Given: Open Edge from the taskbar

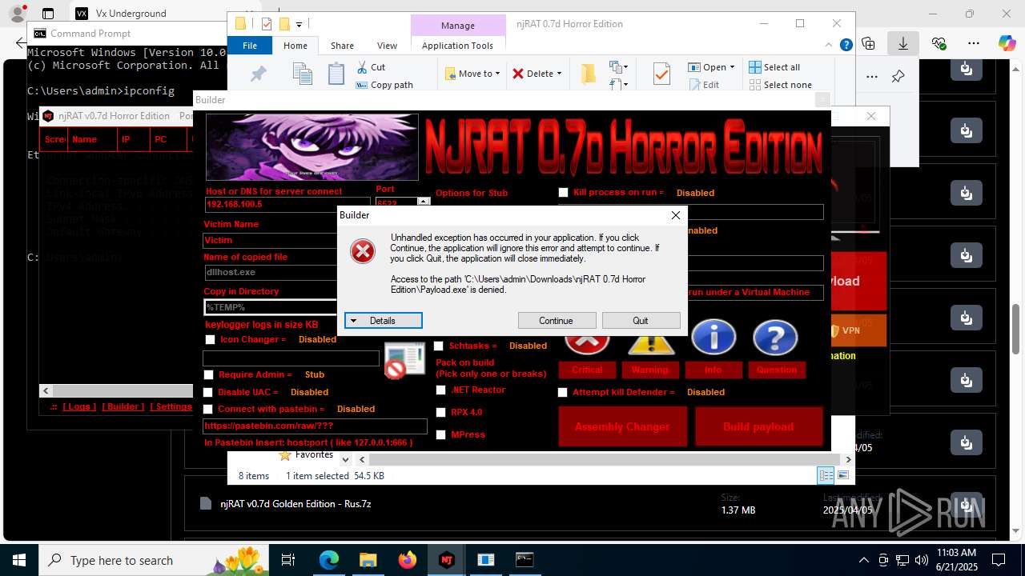Looking at the screenshot, I should [x=329, y=560].
